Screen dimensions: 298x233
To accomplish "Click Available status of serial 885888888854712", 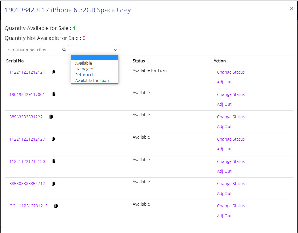I will (x=141, y=182).
